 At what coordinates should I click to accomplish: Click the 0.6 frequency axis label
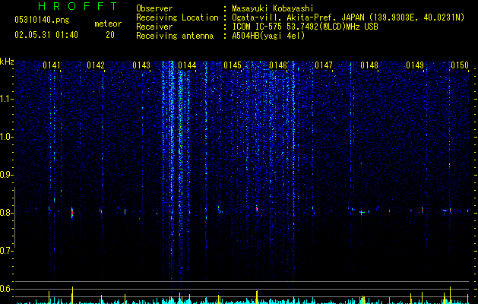[x=6, y=289]
